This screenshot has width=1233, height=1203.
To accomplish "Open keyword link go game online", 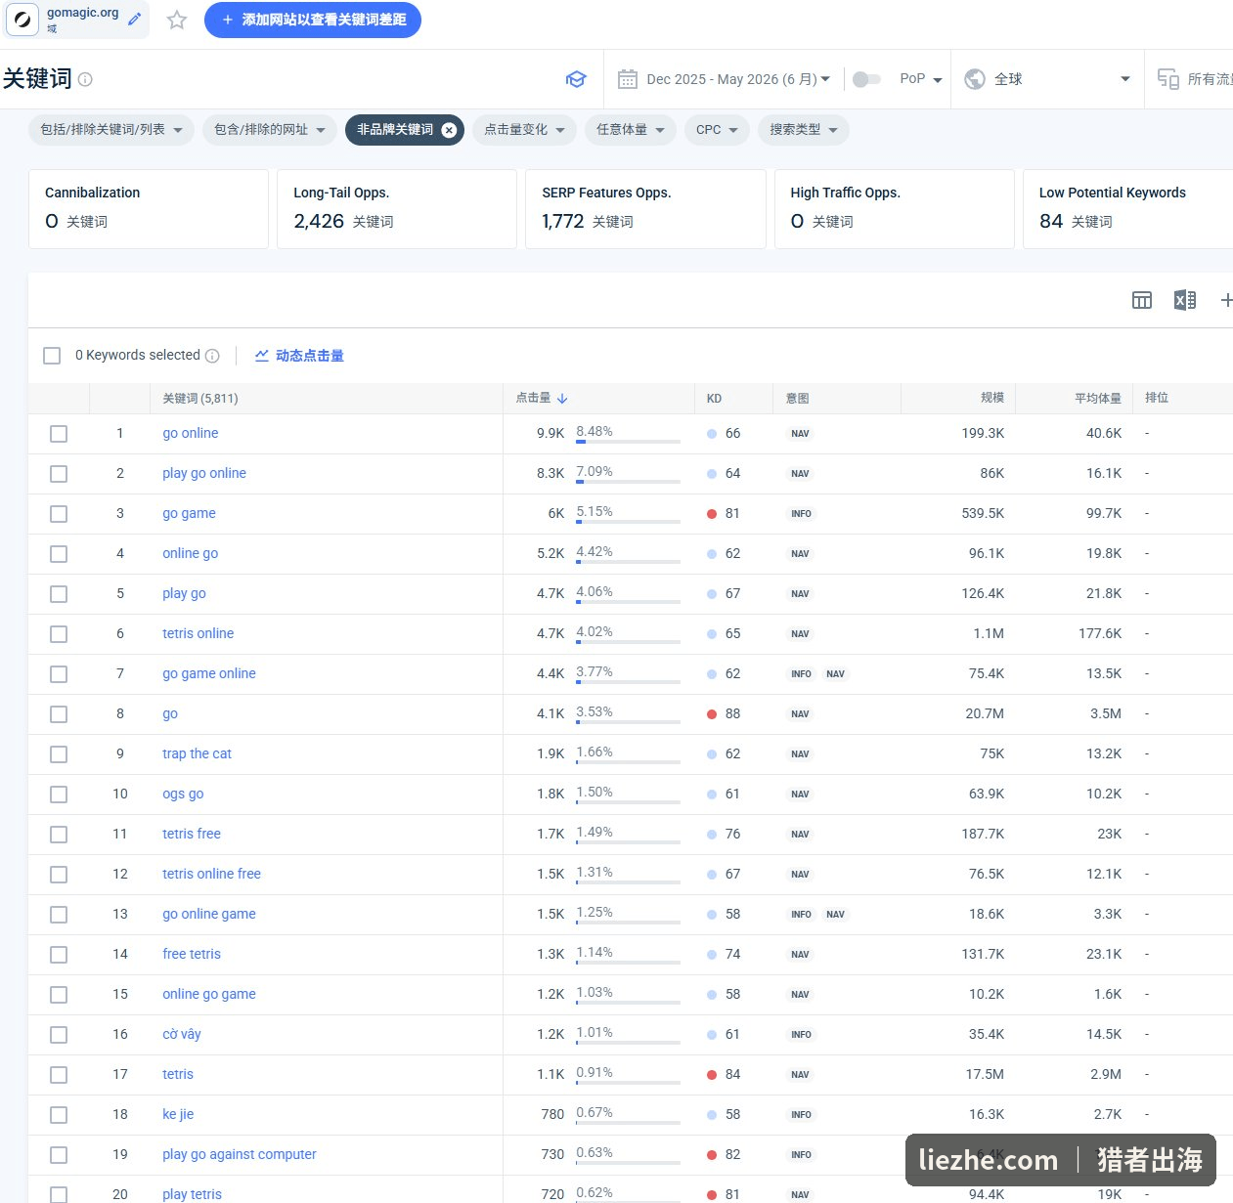I will coord(209,673).
